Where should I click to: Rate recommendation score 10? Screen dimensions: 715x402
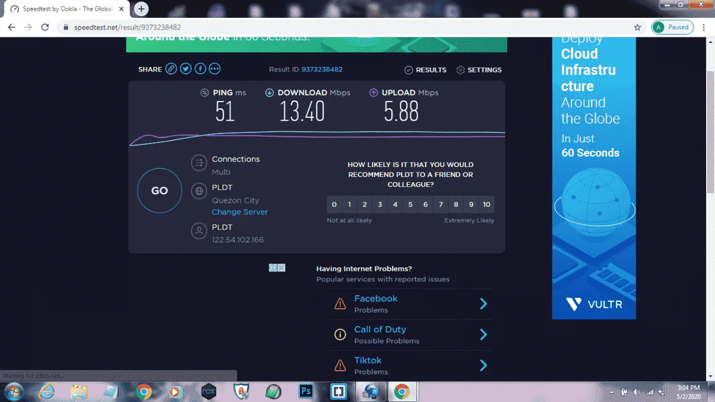[487, 204]
